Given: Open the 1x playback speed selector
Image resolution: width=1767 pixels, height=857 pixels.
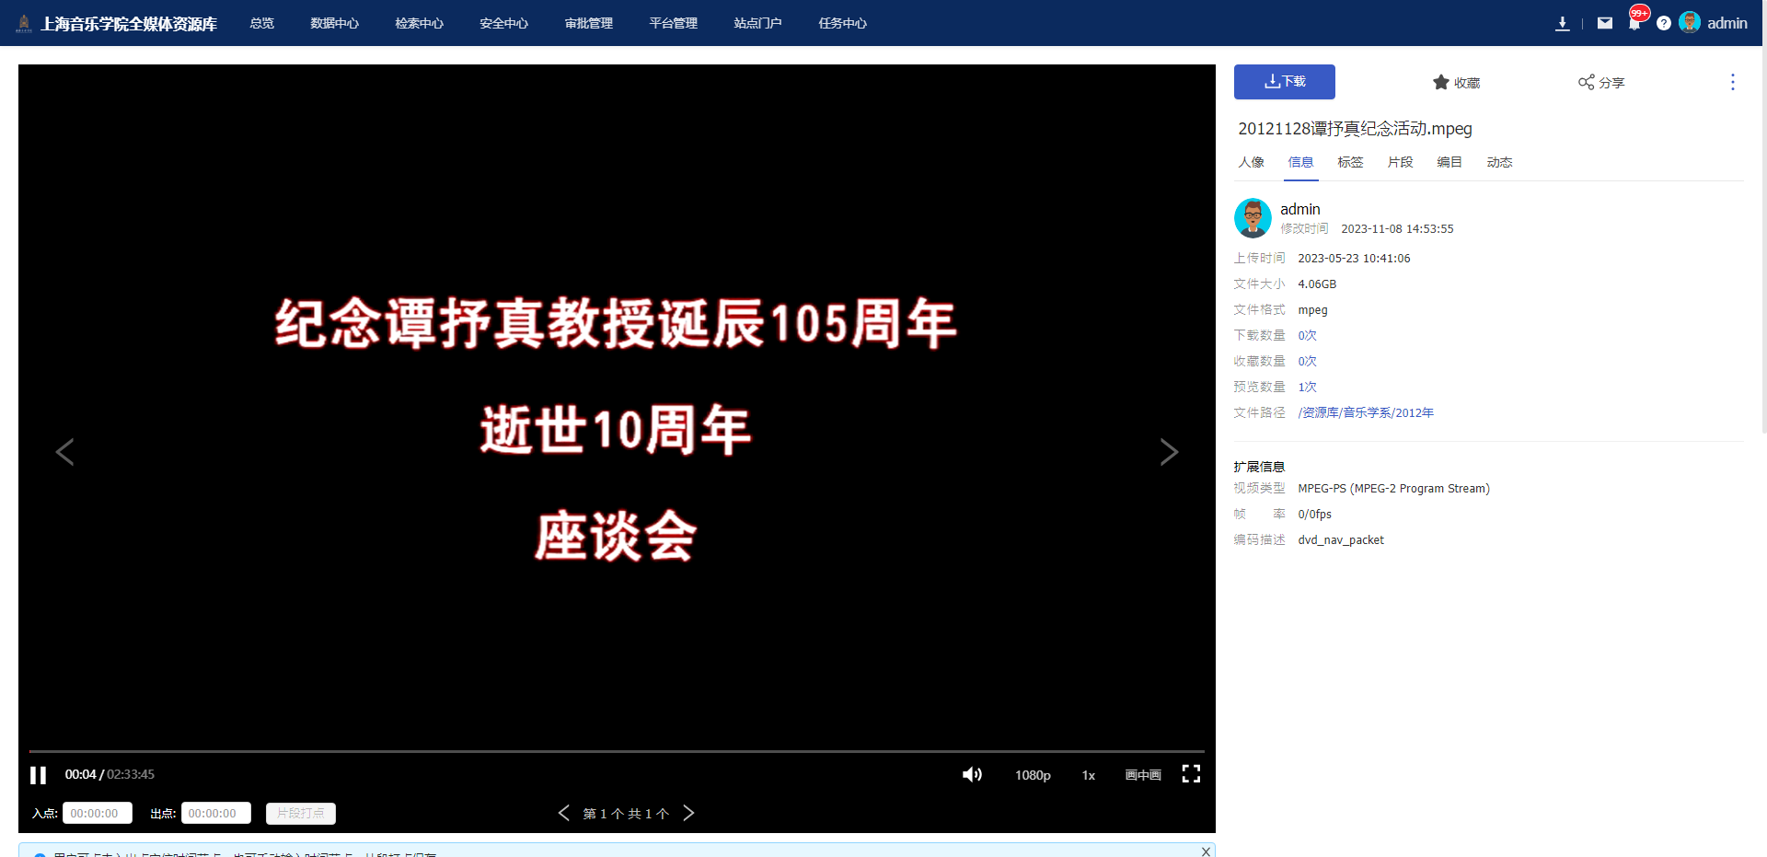Looking at the screenshot, I should 1088,775.
